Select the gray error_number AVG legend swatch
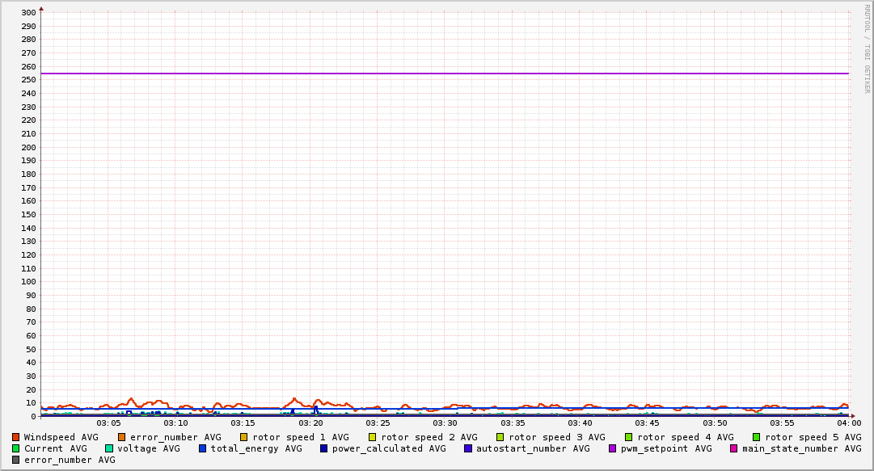The image size is (874, 471). pyautogui.click(x=15, y=460)
